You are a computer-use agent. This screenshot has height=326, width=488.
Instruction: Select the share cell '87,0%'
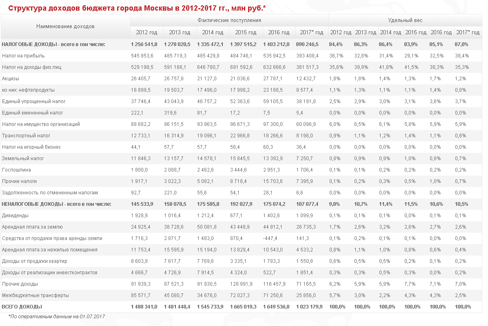461,44
